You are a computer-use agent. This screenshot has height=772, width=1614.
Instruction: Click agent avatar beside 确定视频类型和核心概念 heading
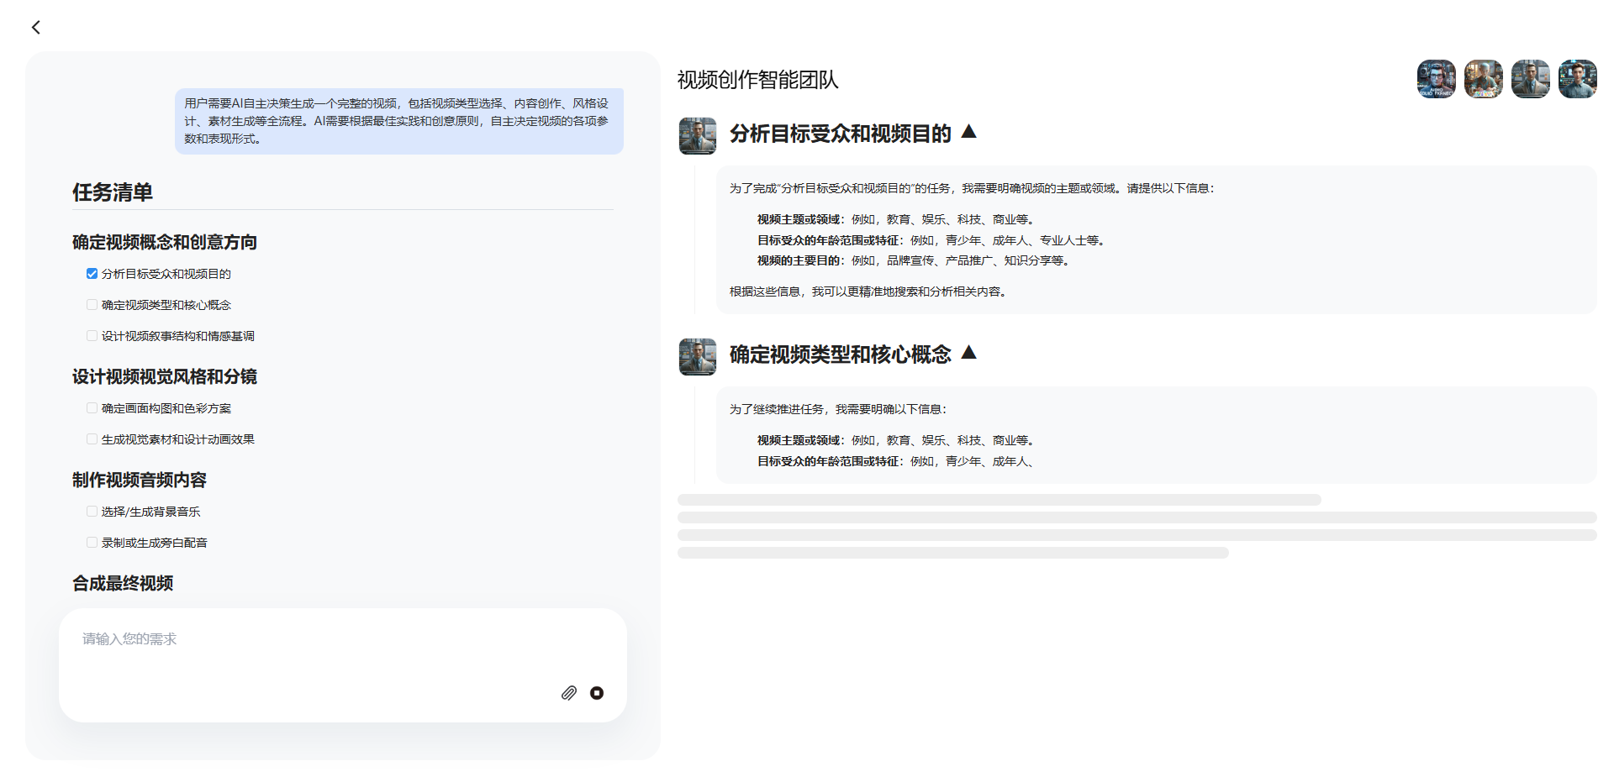tap(698, 357)
